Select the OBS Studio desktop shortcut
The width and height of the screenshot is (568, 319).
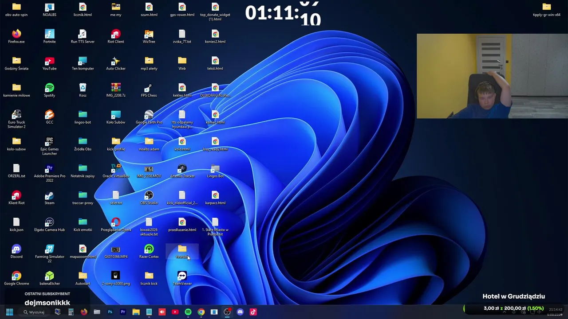click(x=149, y=198)
